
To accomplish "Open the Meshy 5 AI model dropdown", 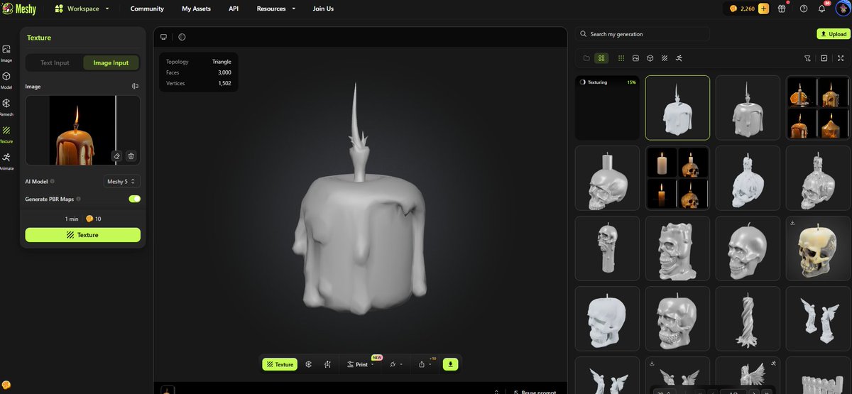I will point(122,181).
